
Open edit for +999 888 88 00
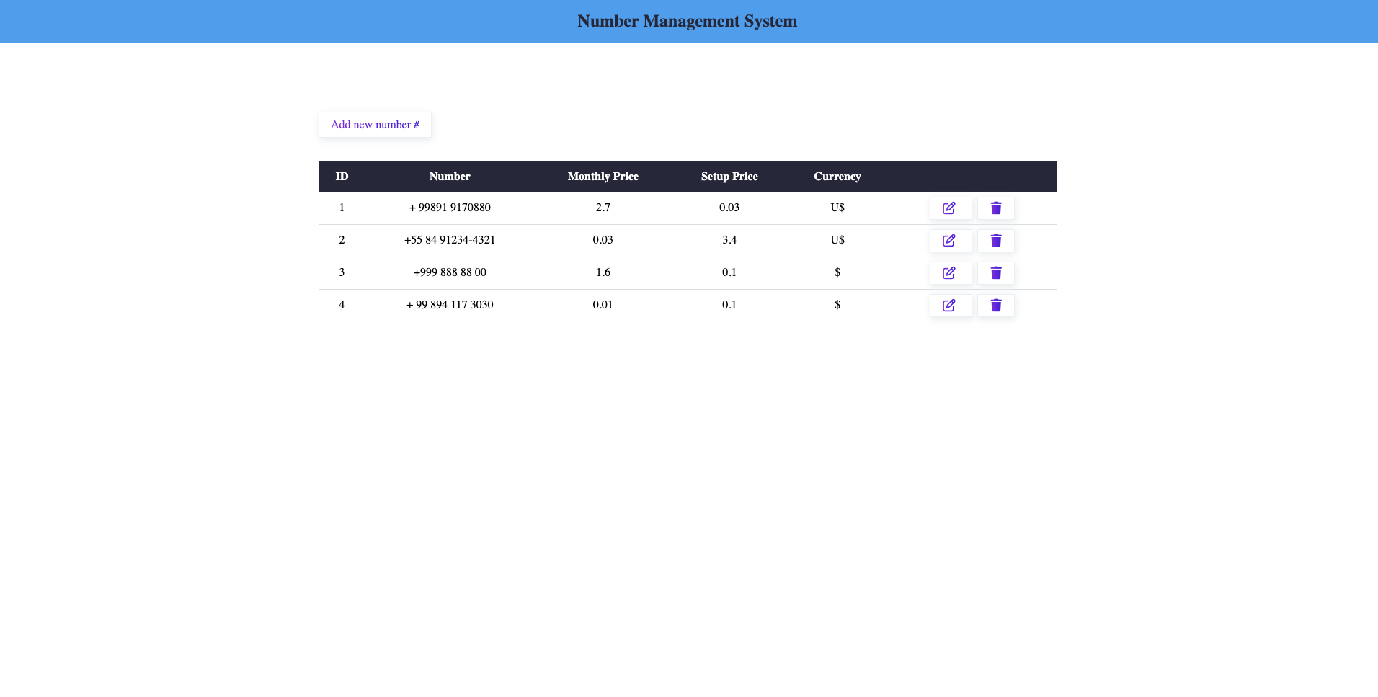coord(950,273)
